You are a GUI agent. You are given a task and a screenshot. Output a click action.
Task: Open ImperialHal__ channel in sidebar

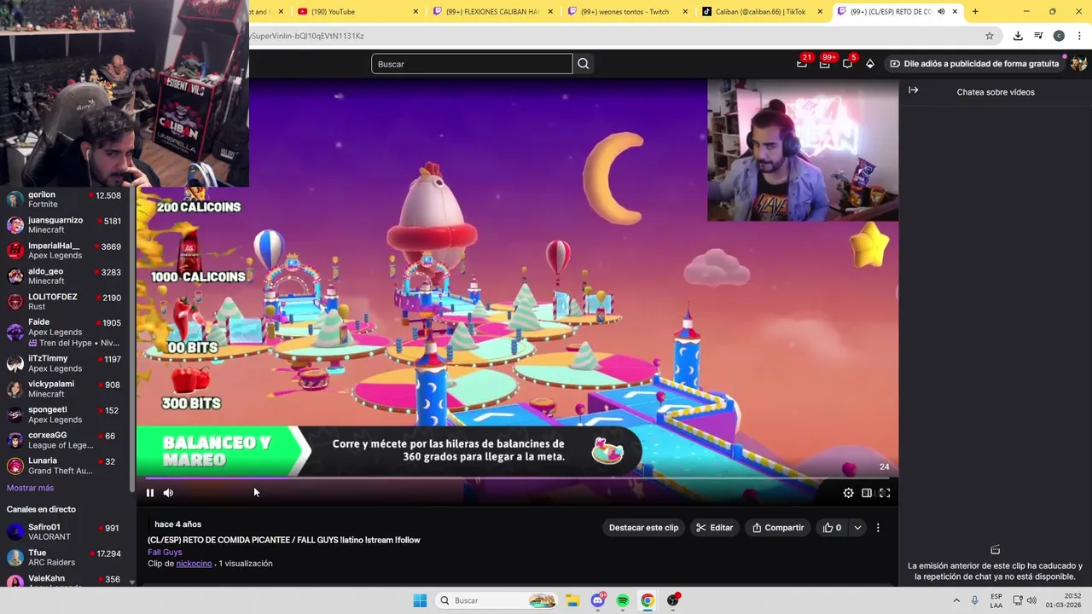click(64, 251)
